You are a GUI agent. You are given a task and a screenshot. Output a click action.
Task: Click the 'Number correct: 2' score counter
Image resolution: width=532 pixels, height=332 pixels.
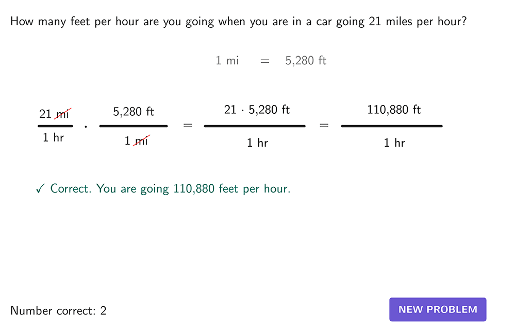click(58, 310)
